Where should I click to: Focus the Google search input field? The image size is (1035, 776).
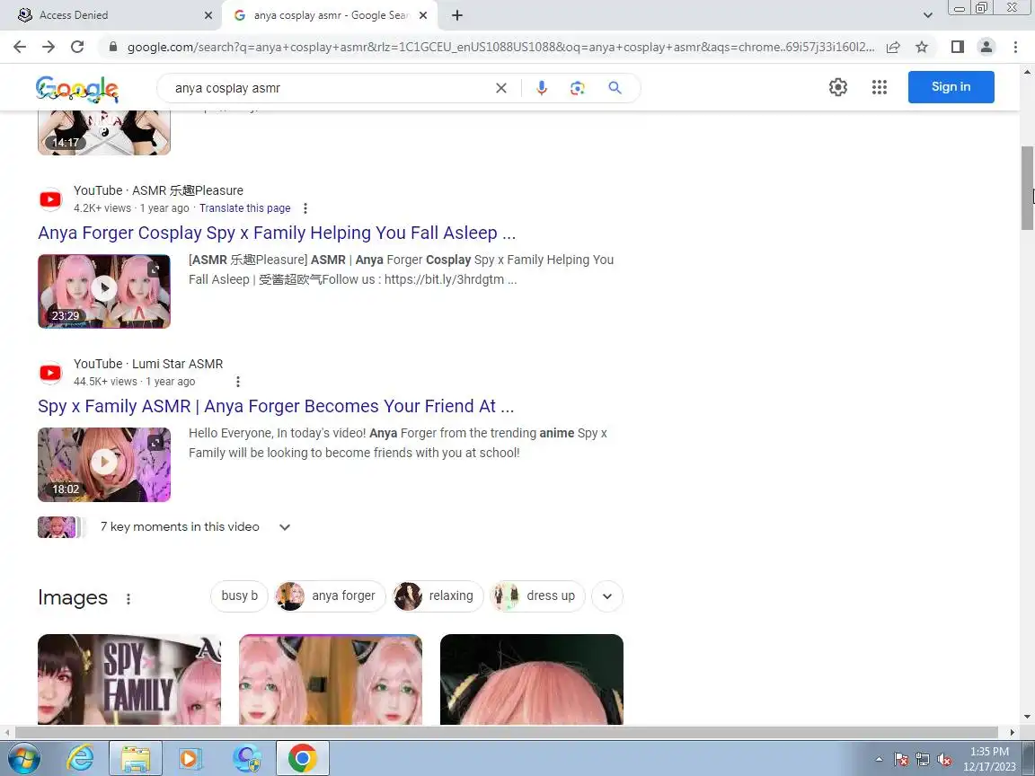[330, 88]
